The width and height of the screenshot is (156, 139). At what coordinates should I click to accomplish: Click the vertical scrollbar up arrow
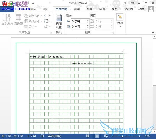(x=154, y=37)
